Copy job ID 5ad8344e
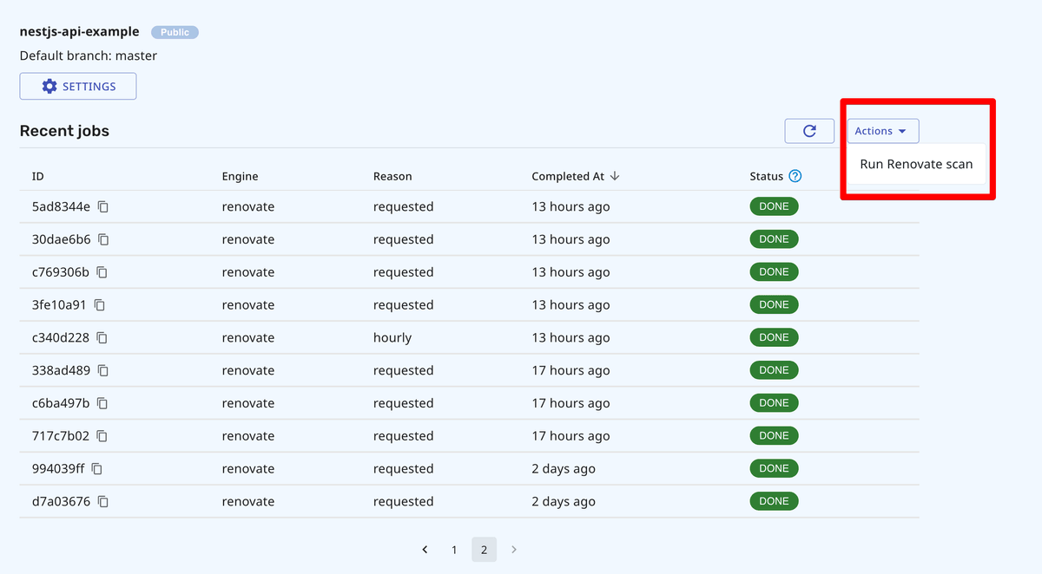The width and height of the screenshot is (1042, 574). tap(103, 206)
